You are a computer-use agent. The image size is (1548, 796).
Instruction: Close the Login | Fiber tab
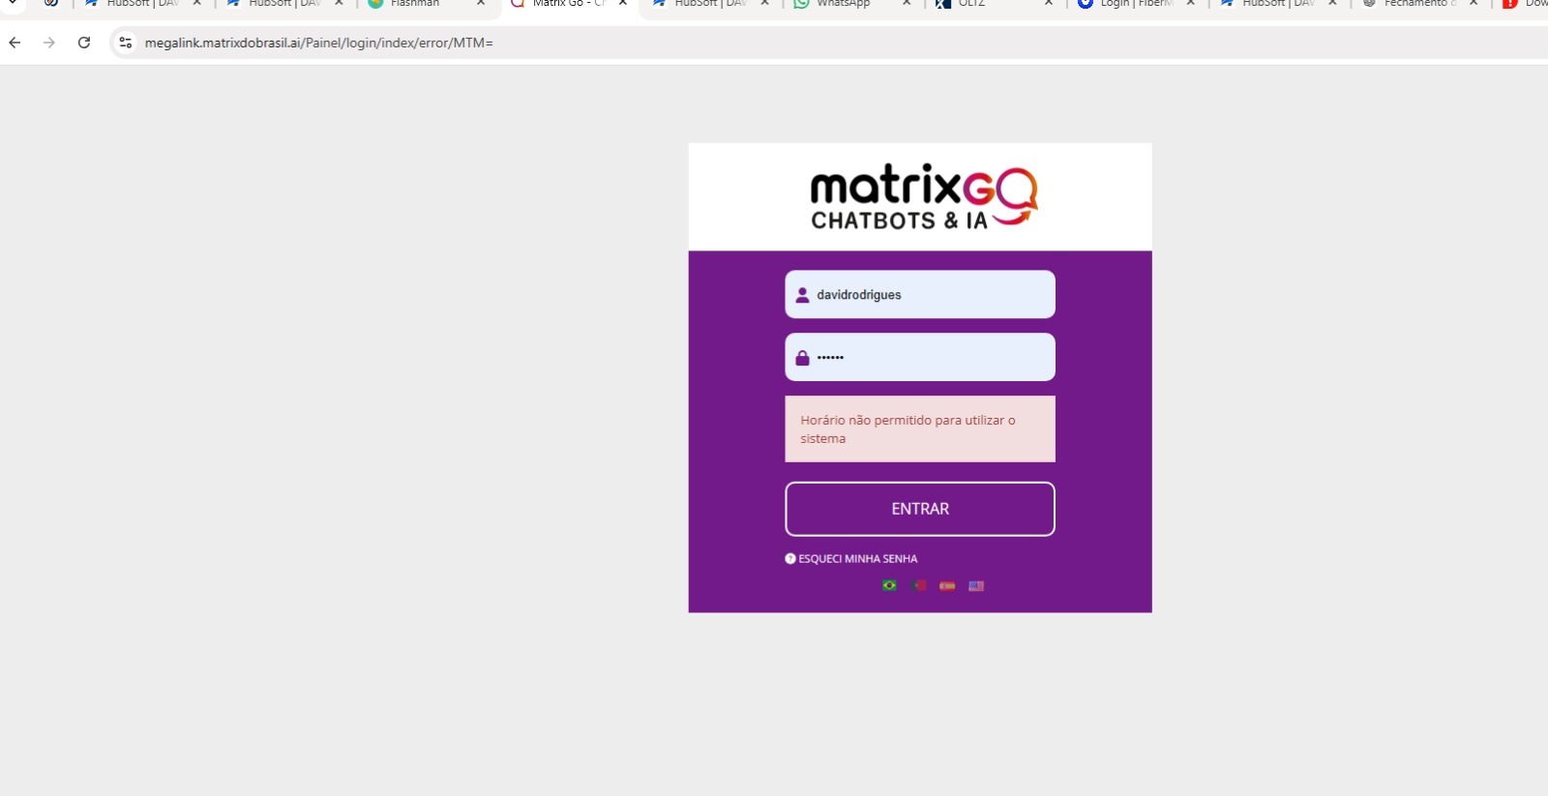1191,4
